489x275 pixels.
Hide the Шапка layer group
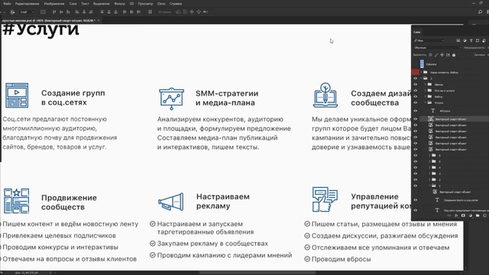coord(416,84)
